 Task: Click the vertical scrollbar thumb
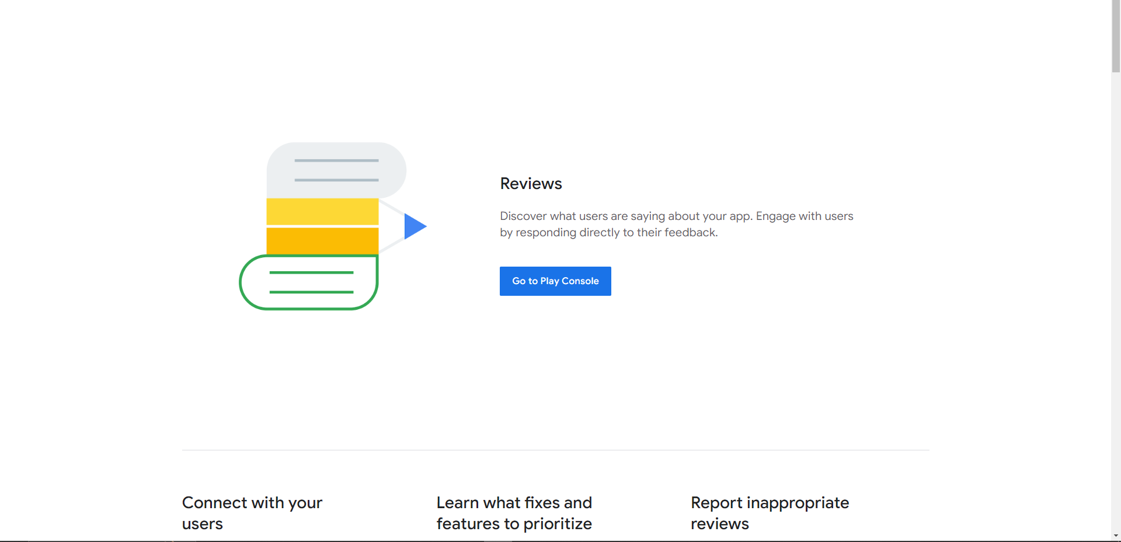[x=1116, y=36]
